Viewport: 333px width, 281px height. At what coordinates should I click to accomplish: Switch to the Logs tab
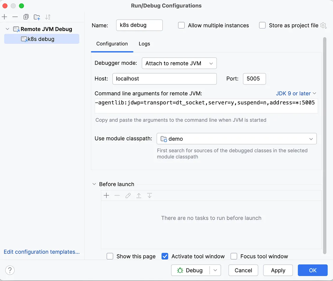(x=144, y=44)
